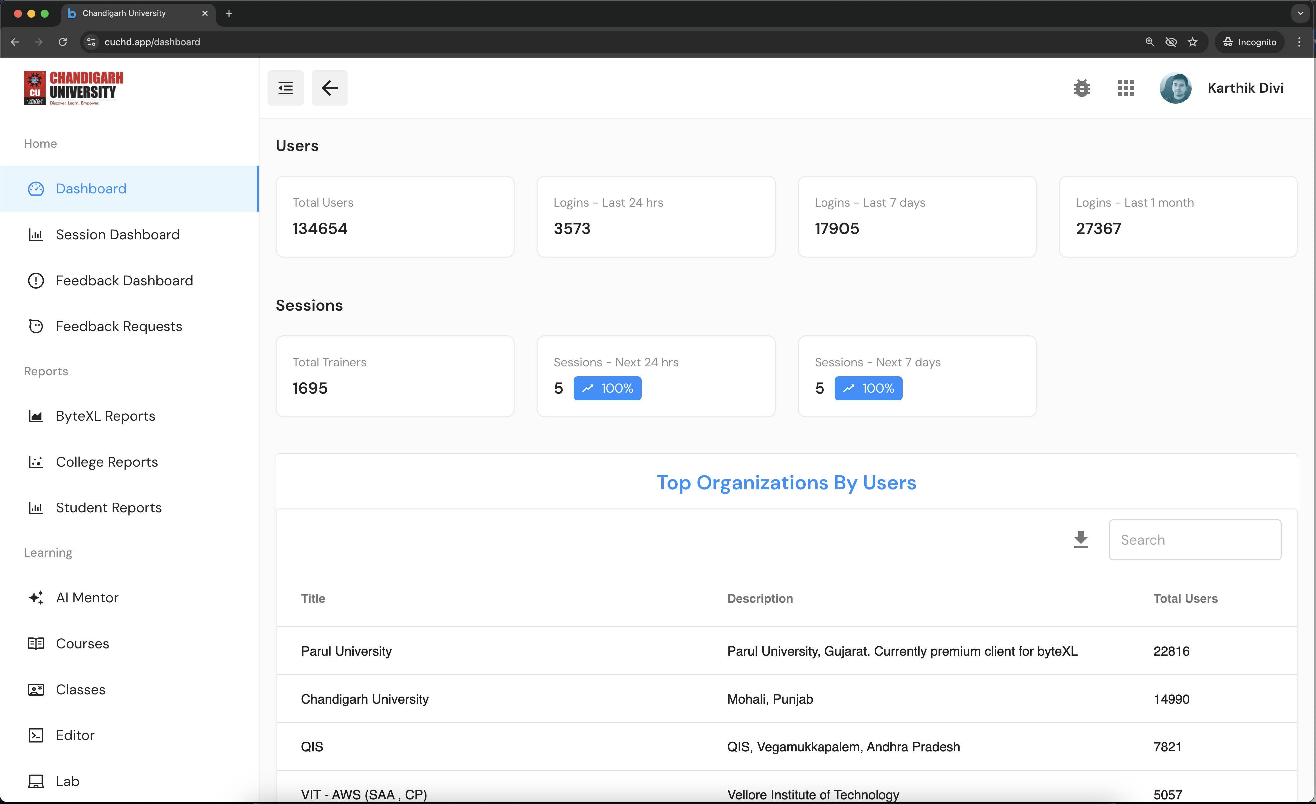
Task: Click the ByteXL Reports area-chart icon
Action: coord(36,416)
